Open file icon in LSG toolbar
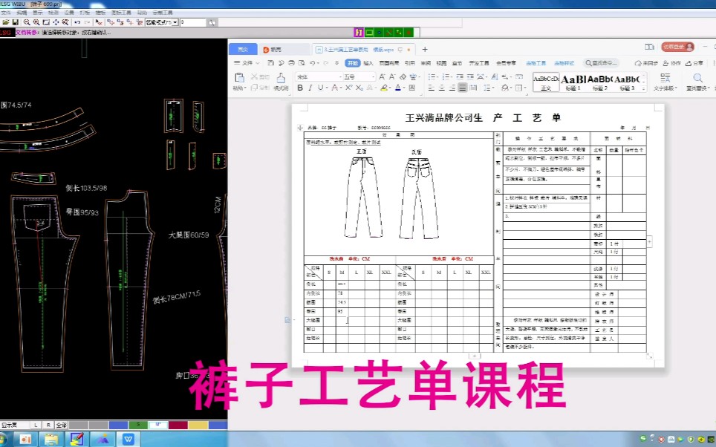The image size is (716, 447). coord(5,22)
